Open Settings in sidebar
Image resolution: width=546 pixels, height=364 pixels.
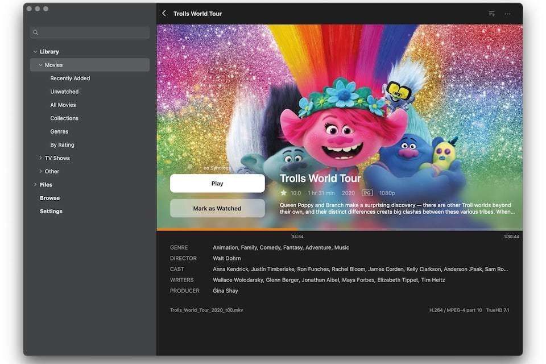click(51, 211)
